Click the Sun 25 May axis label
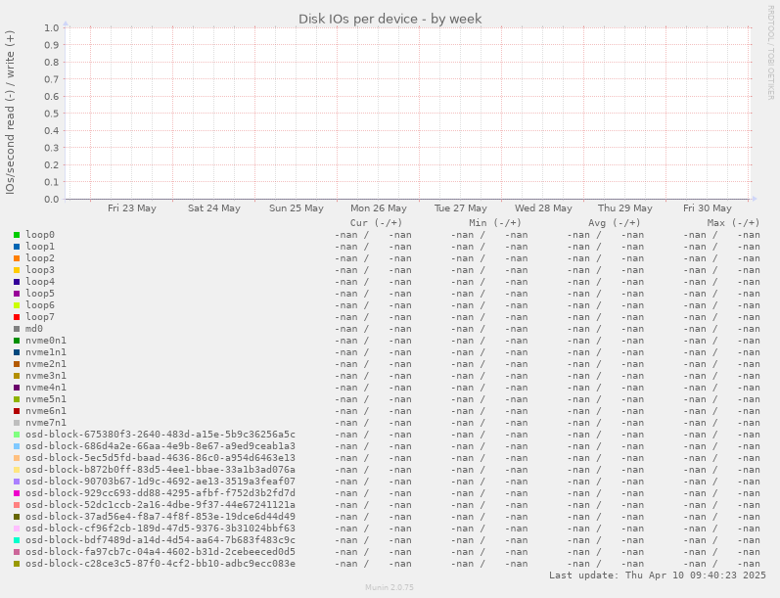 [x=296, y=207]
